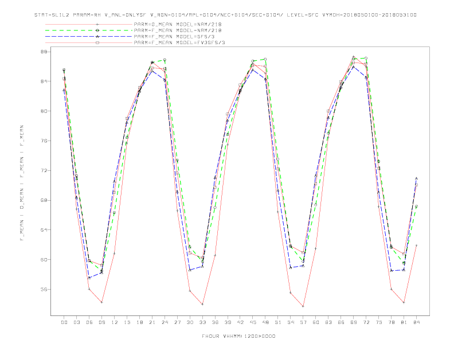Click x-axis forecast hour label 45
Screen dimensions: 454x351
253,322
